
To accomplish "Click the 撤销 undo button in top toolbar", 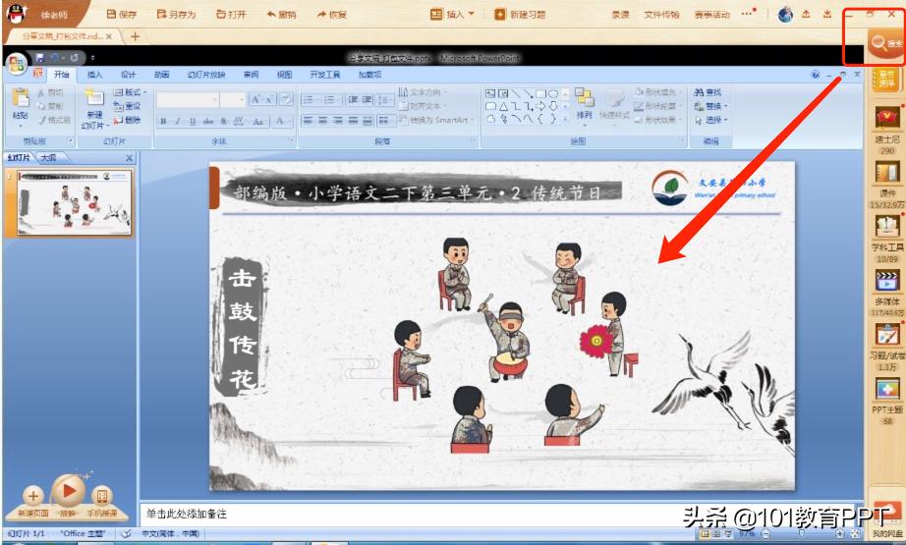I will click(x=281, y=14).
